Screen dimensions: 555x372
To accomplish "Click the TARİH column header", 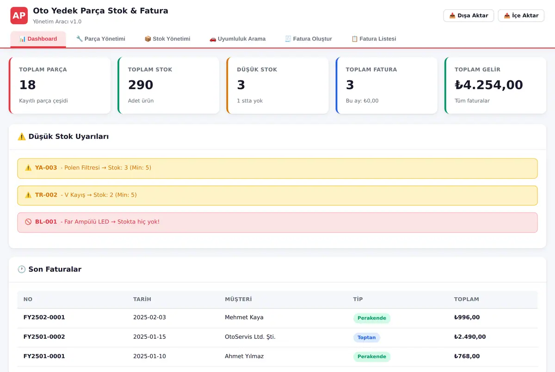I will (142, 300).
